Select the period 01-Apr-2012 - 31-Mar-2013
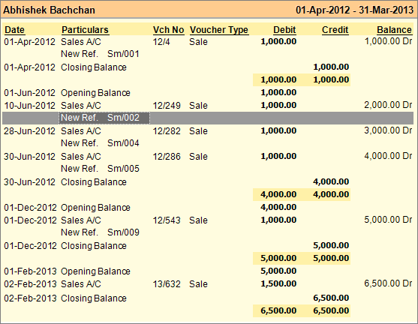 (x=354, y=10)
